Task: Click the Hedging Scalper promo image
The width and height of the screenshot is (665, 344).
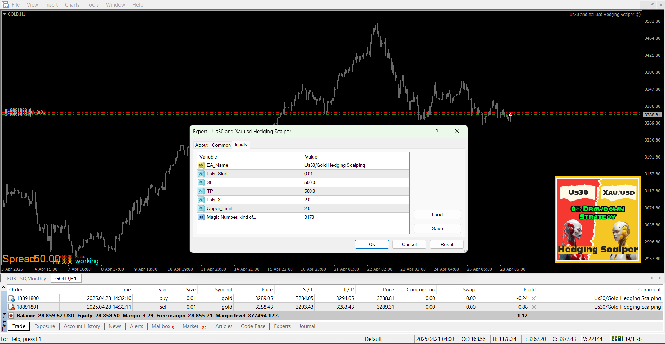Action: point(597,220)
